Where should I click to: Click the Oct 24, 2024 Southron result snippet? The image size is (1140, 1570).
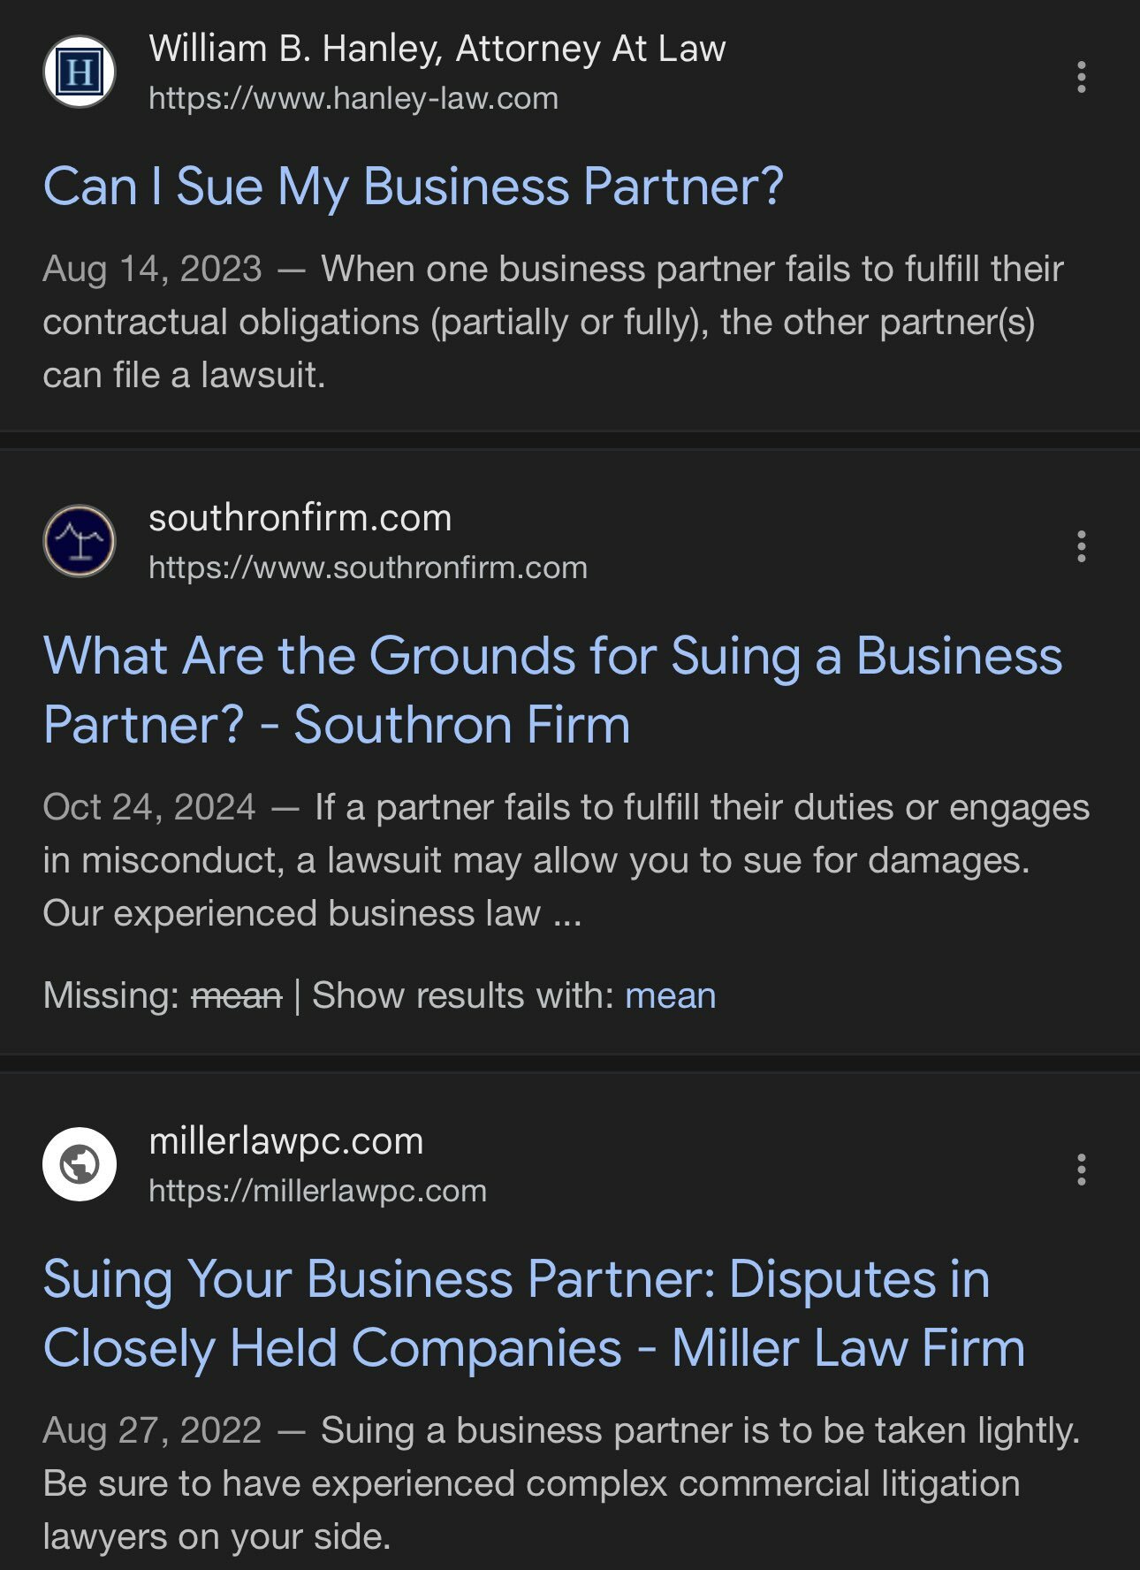point(566,860)
